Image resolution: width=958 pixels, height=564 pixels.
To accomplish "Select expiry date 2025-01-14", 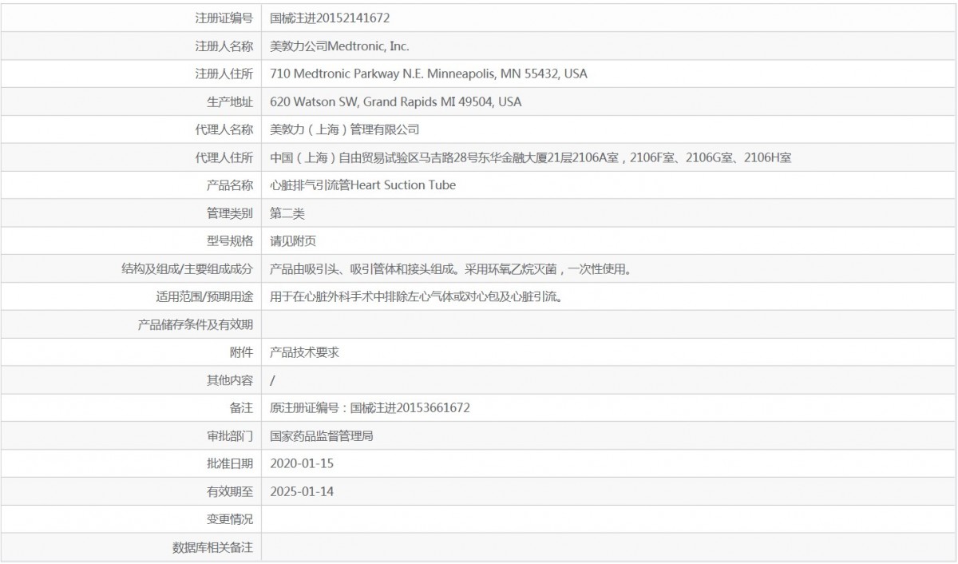I will pyautogui.click(x=303, y=491).
